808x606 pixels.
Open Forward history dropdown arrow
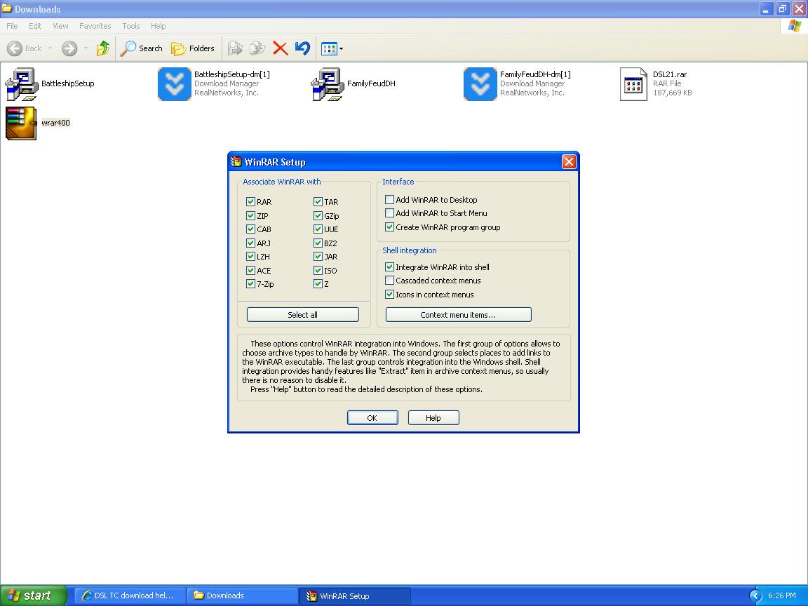pos(86,48)
